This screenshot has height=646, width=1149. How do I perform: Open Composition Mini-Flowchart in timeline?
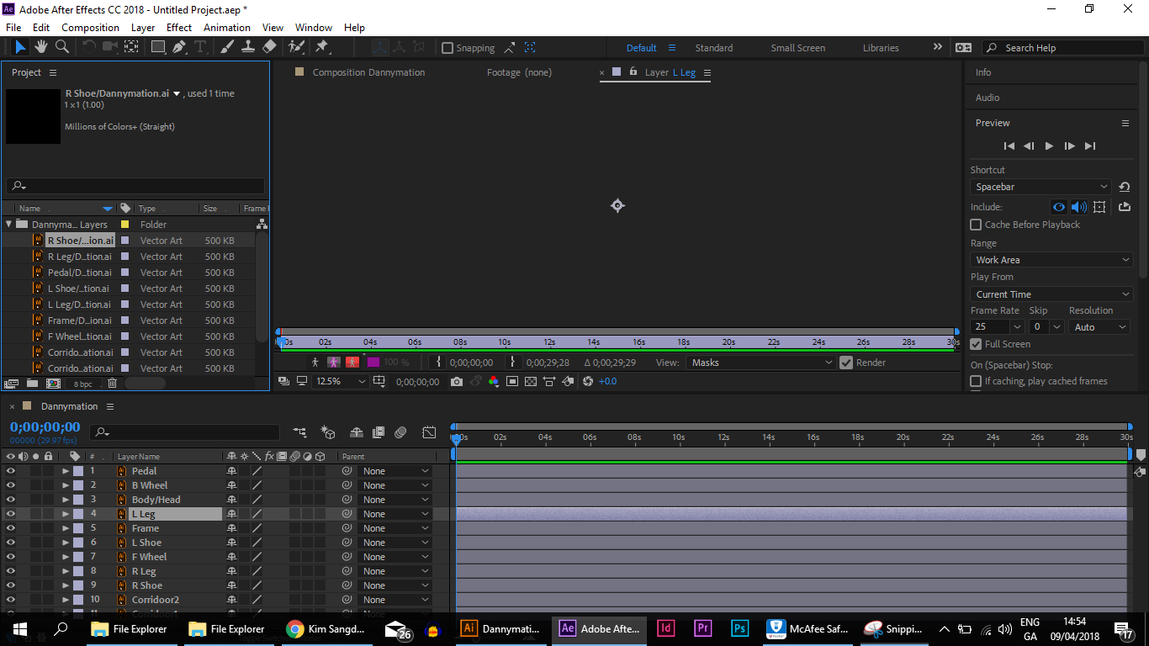(300, 432)
